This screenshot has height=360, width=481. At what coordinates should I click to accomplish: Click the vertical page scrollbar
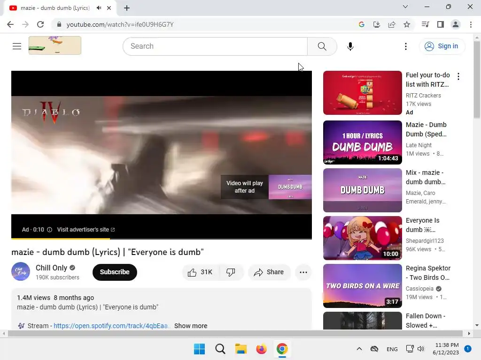point(477,80)
